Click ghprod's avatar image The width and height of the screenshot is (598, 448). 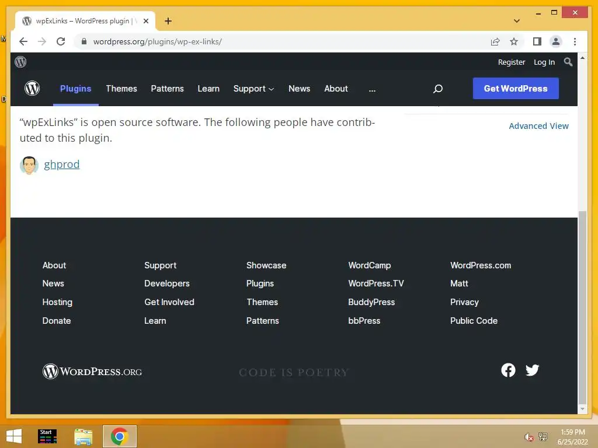point(29,165)
